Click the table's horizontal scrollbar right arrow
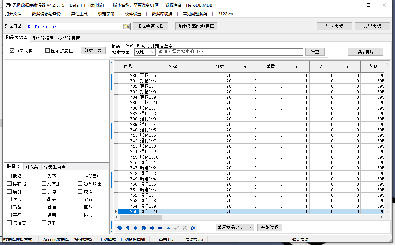The image size is (395, 245). point(382,217)
